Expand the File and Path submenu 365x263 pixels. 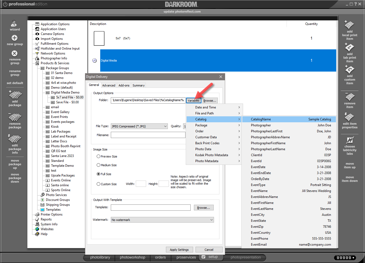click(x=214, y=113)
